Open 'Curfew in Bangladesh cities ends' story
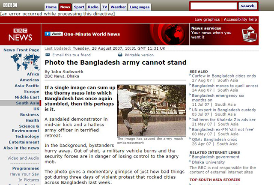This screenshot has height=185, width=274. (x=224, y=76)
